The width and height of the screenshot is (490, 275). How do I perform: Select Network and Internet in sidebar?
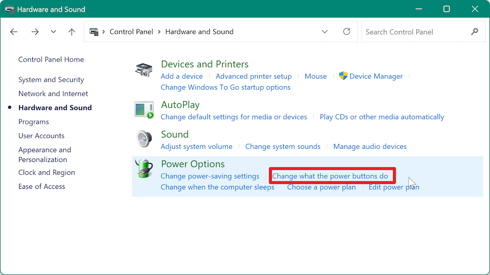53,93
